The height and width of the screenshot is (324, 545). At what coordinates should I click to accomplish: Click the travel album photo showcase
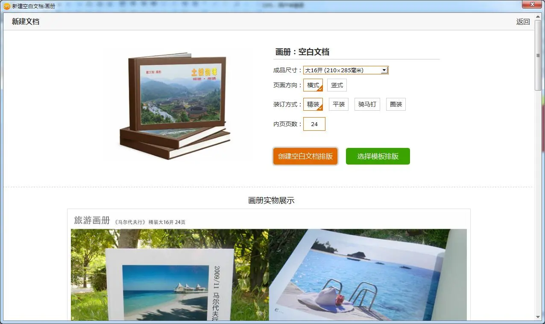(269, 274)
